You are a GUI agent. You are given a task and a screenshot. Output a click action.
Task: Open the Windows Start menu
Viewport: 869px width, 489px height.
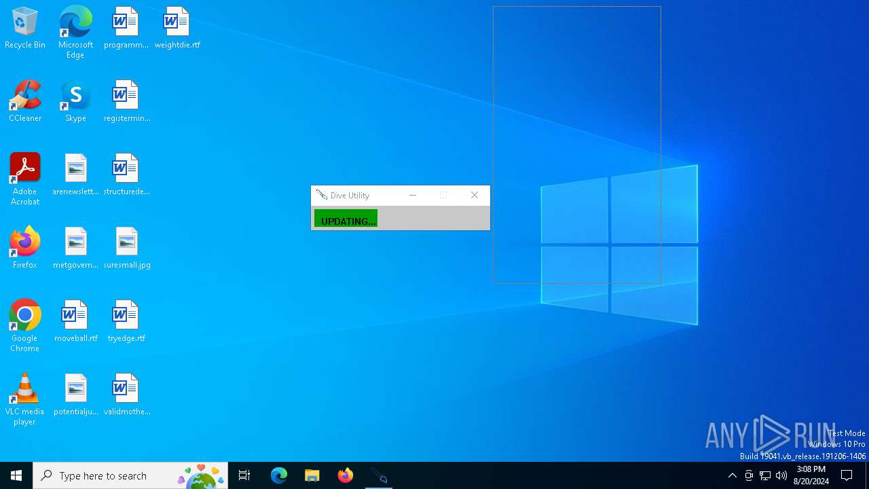pyautogui.click(x=16, y=475)
